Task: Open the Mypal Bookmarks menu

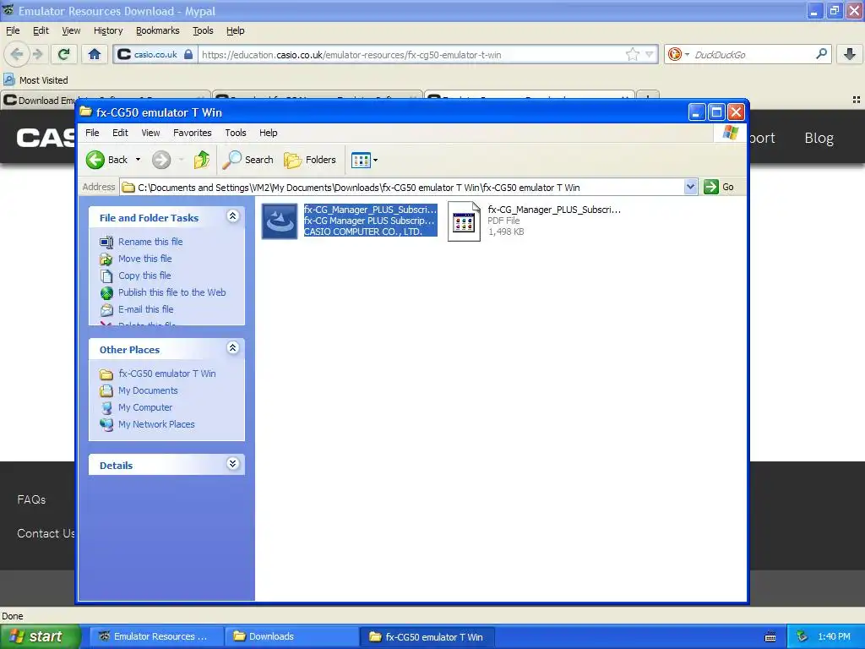Action: pyautogui.click(x=158, y=31)
